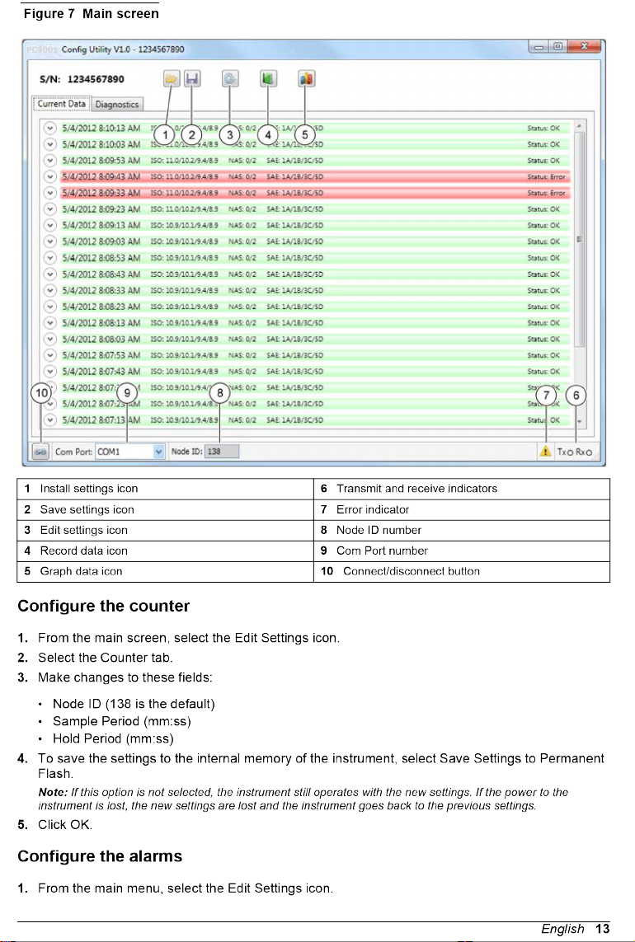635x942 pixels.
Task: Click the timestamp 5/4/2012 8:07:53 AM
Action: pyautogui.click(x=101, y=355)
